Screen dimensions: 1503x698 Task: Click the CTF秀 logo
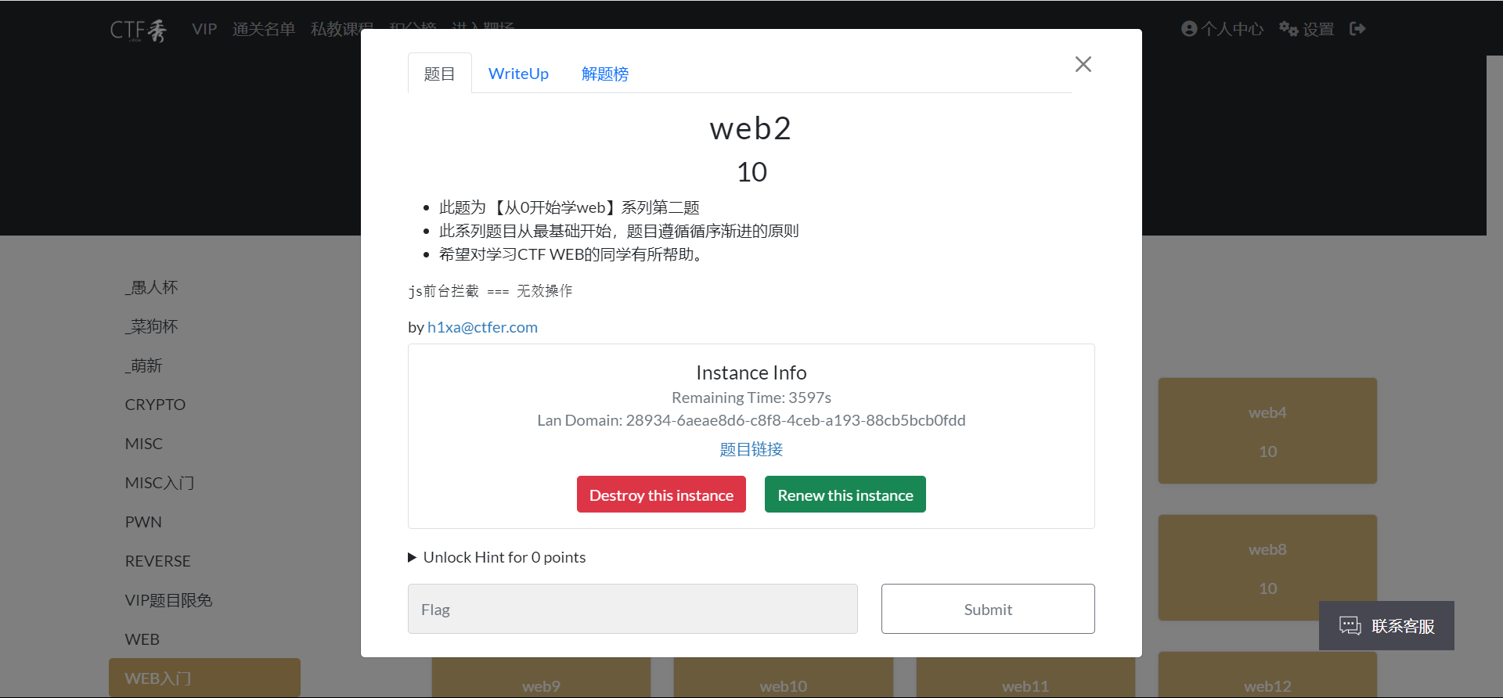coord(139,30)
